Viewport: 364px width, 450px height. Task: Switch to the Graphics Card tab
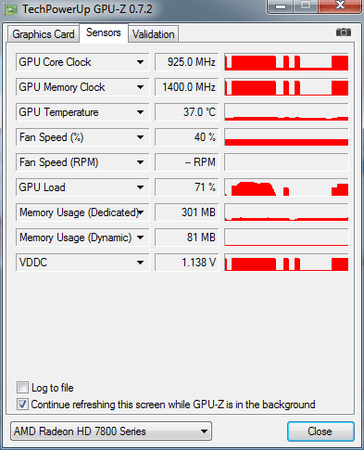click(44, 34)
